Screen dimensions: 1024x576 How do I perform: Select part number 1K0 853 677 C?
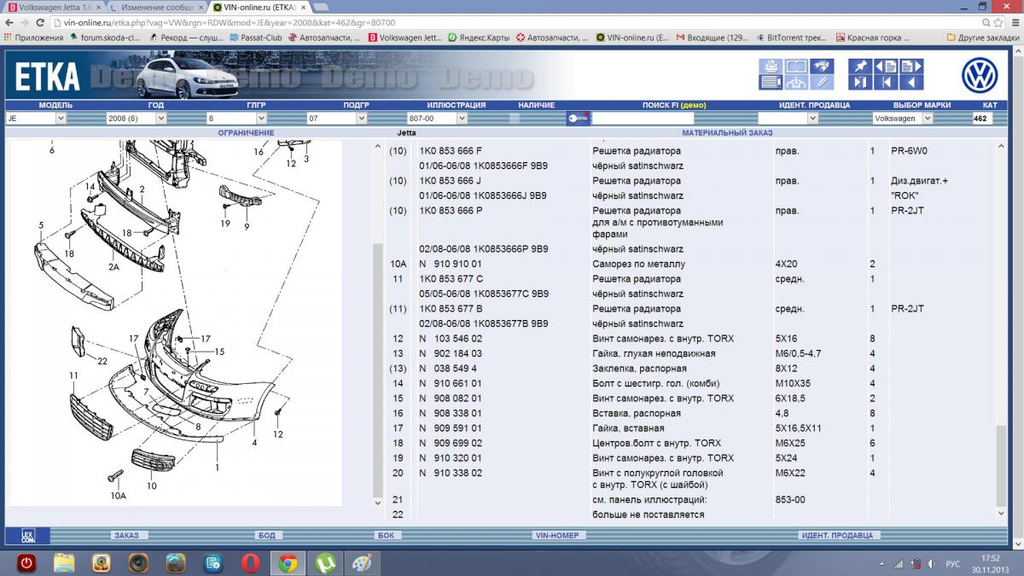click(x=451, y=279)
